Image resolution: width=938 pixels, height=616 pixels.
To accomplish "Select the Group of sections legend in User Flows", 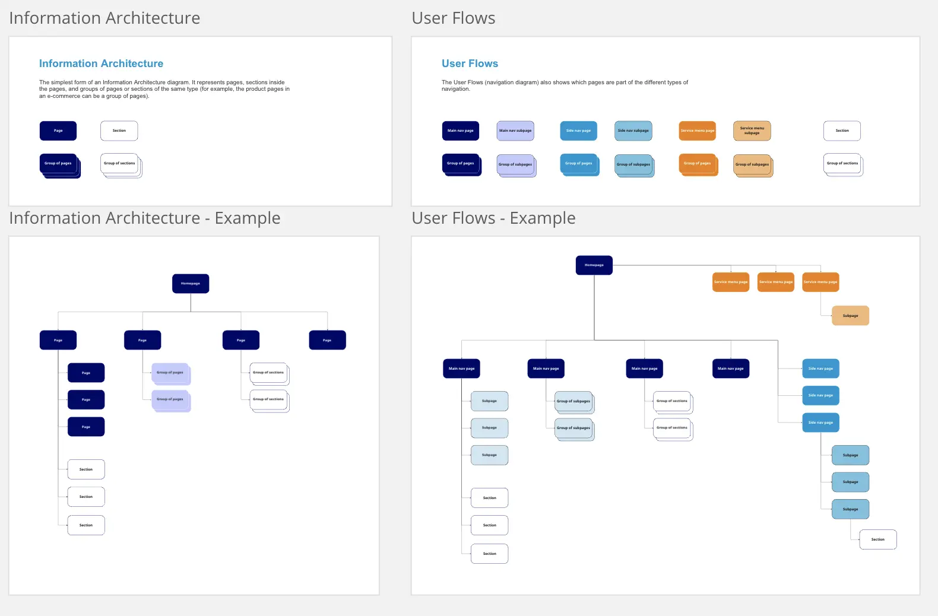I will pos(843,164).
